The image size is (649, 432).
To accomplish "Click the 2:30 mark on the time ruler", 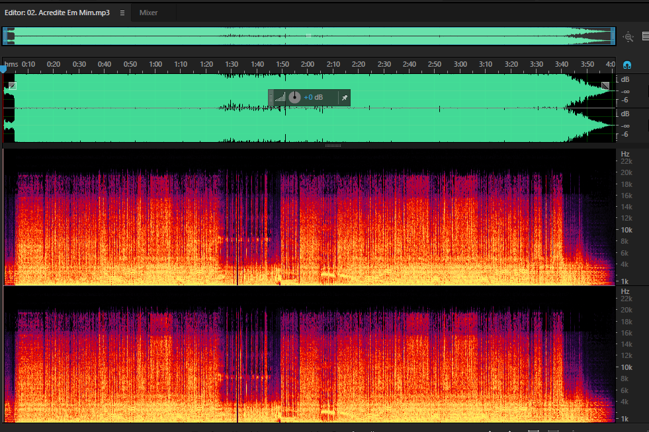I will (x=384, y=64).
